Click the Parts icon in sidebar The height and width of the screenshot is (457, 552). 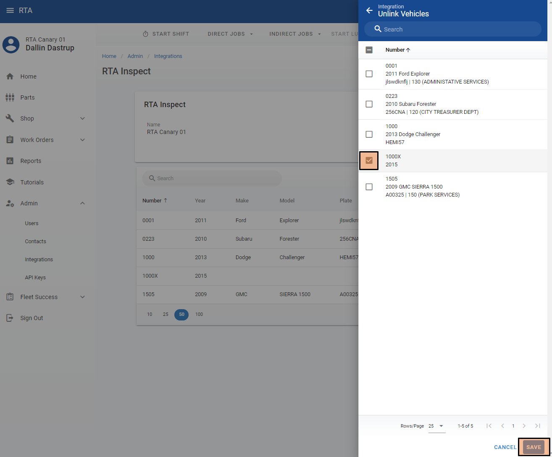point(10,97)
